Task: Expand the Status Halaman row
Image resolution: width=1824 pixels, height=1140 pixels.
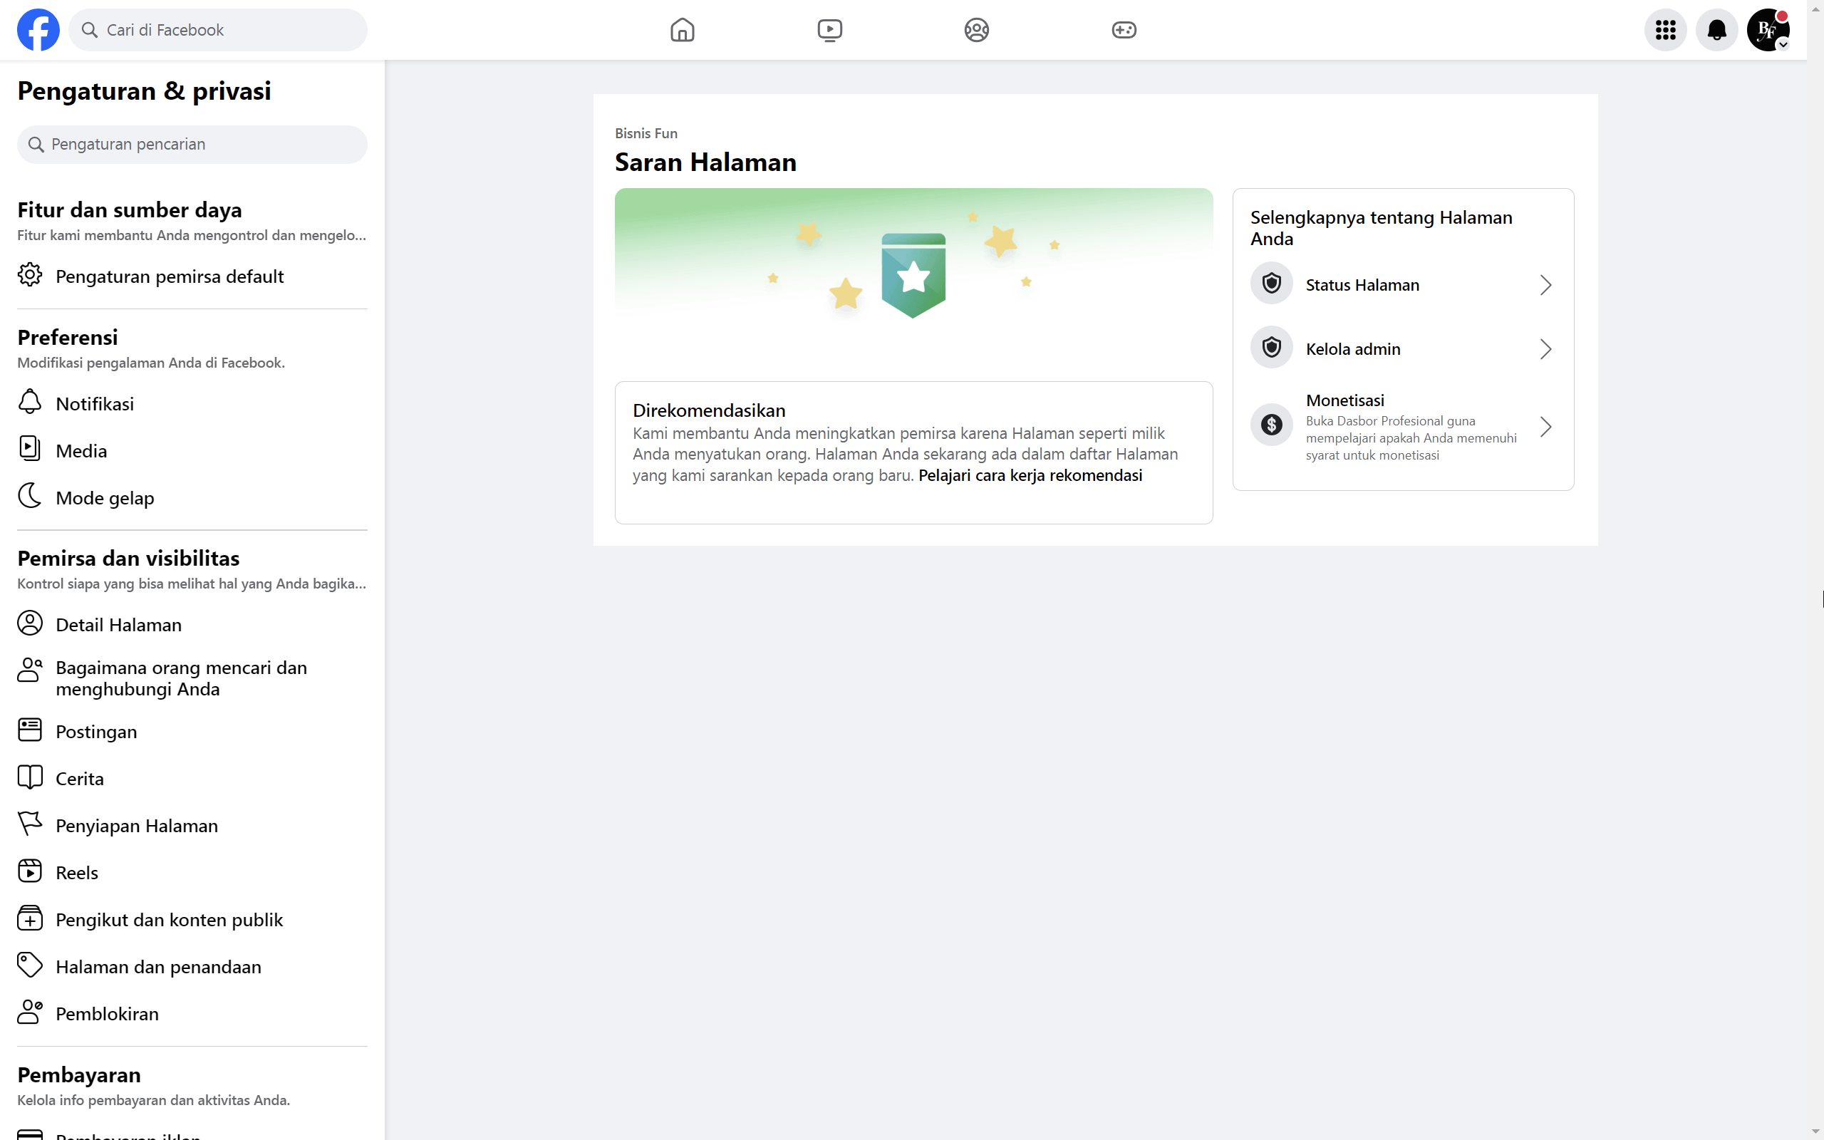Action: pos(1546,284)
